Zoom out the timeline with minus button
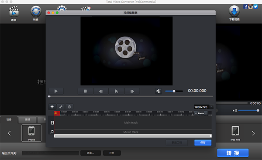The width and height of the screenshot is (262, 160). (196, 113)
